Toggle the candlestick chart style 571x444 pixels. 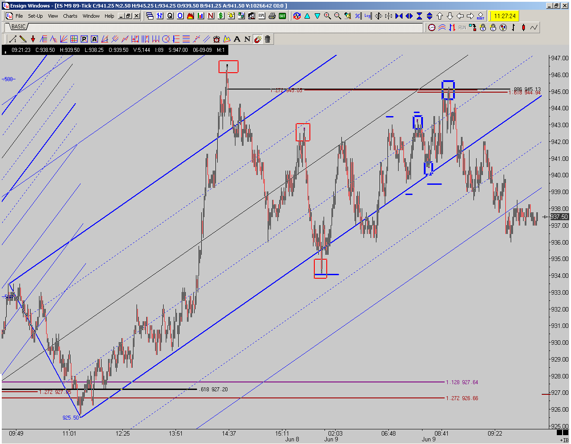point(524,27)
